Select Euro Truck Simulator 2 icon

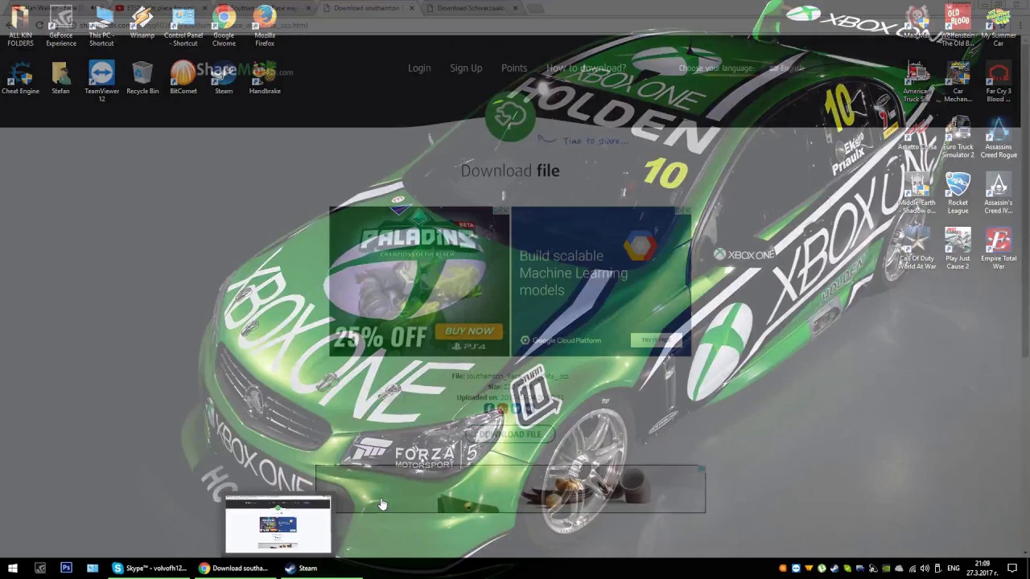coord(958,137)
